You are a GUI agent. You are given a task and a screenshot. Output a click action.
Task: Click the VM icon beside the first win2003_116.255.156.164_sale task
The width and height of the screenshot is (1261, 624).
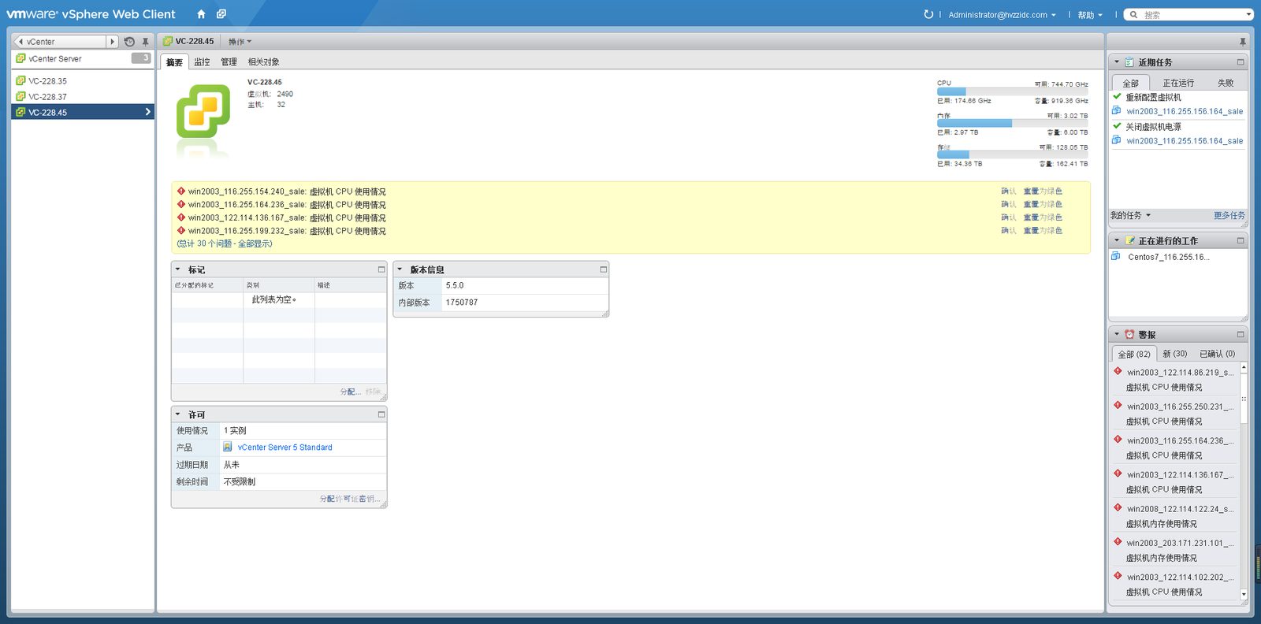(x=1117, y=111)
